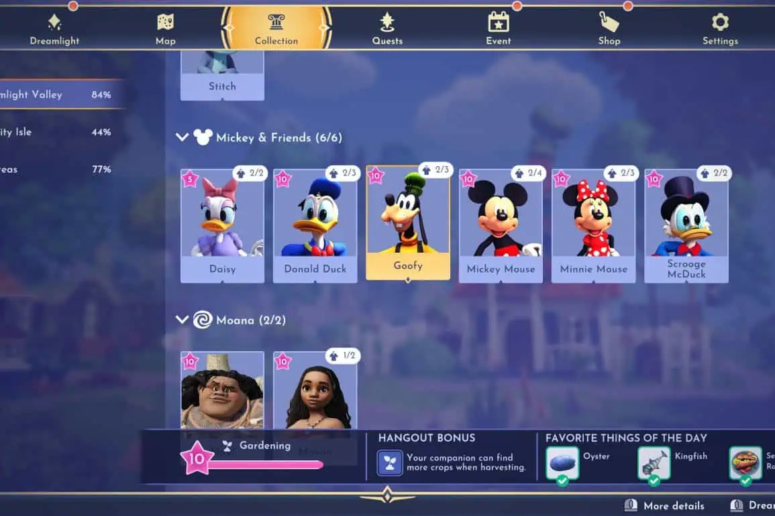Click Minnie Mouse's 2/3 outfit counter
Image resolution: width=775 pixels, height=516 pixels.
point(622,174)
